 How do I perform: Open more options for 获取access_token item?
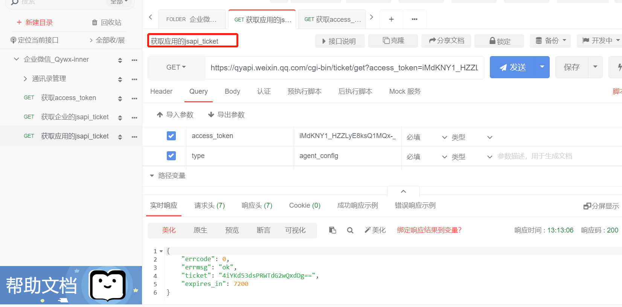click(134, 99)
